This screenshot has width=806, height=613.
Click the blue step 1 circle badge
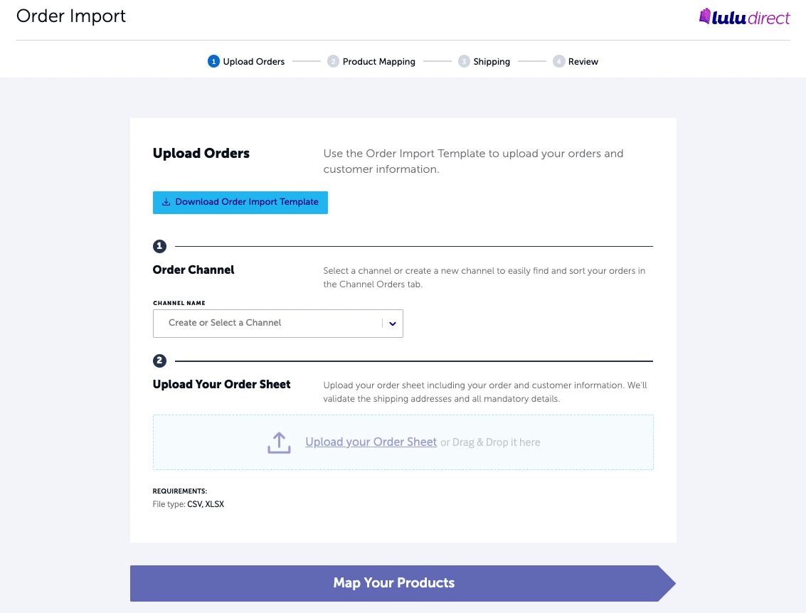213,61
